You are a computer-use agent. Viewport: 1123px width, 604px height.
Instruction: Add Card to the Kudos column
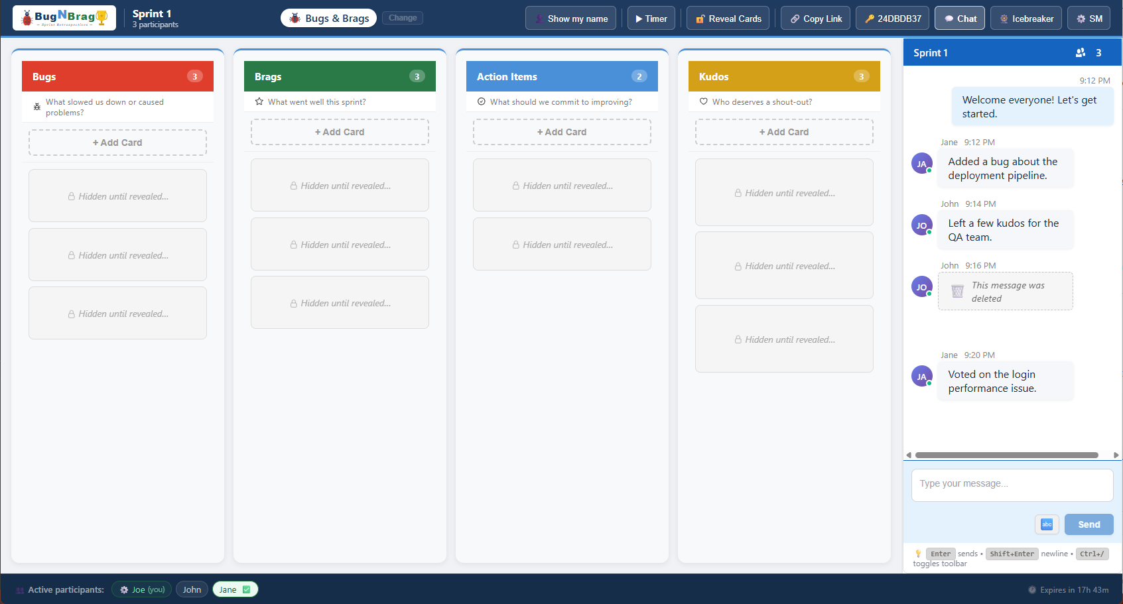[784, 132]
